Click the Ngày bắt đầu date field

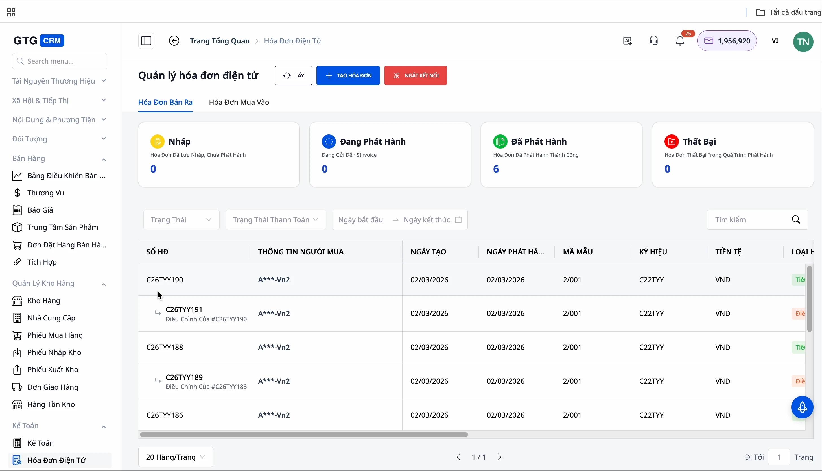pyautogui.click(x=360, y=220)
